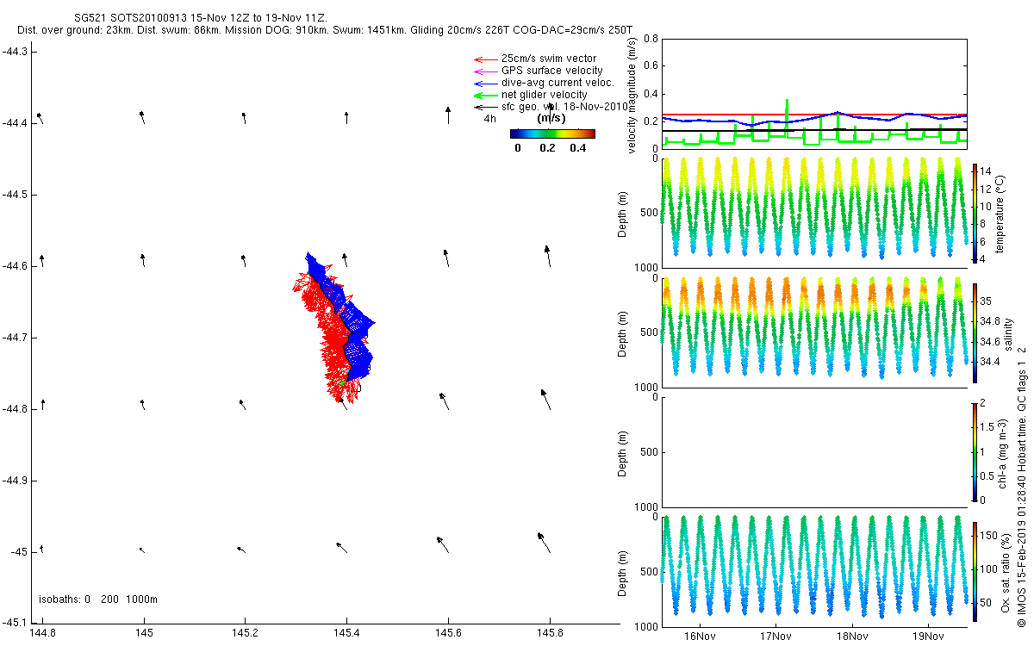The width and height of the screenshot is (1034, 646).
Task: Click the '19Nov' date tick label
Action: [x=928, y=636]
